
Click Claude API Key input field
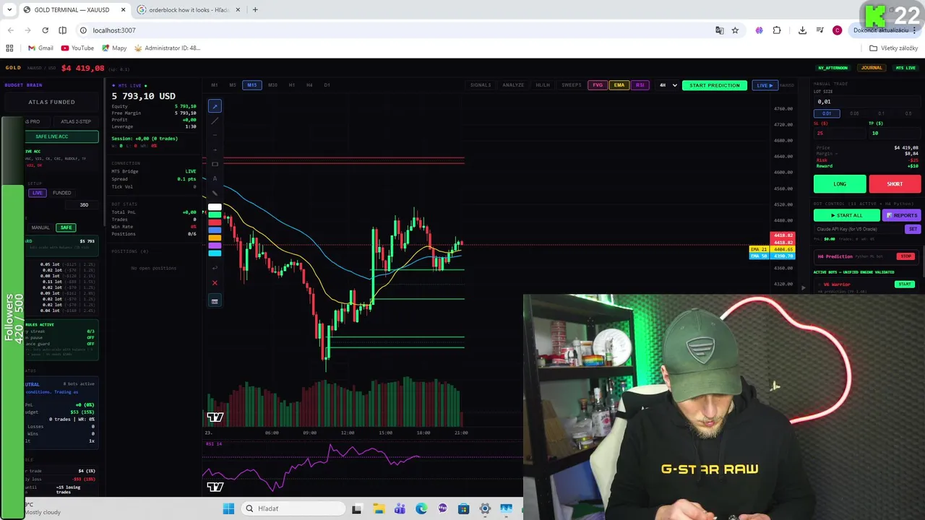pos(858,229)
